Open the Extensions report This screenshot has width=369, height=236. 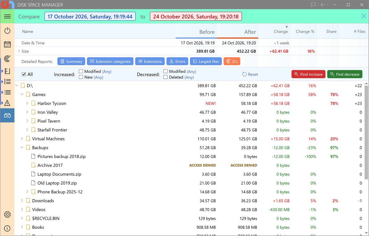coord(150,61)
